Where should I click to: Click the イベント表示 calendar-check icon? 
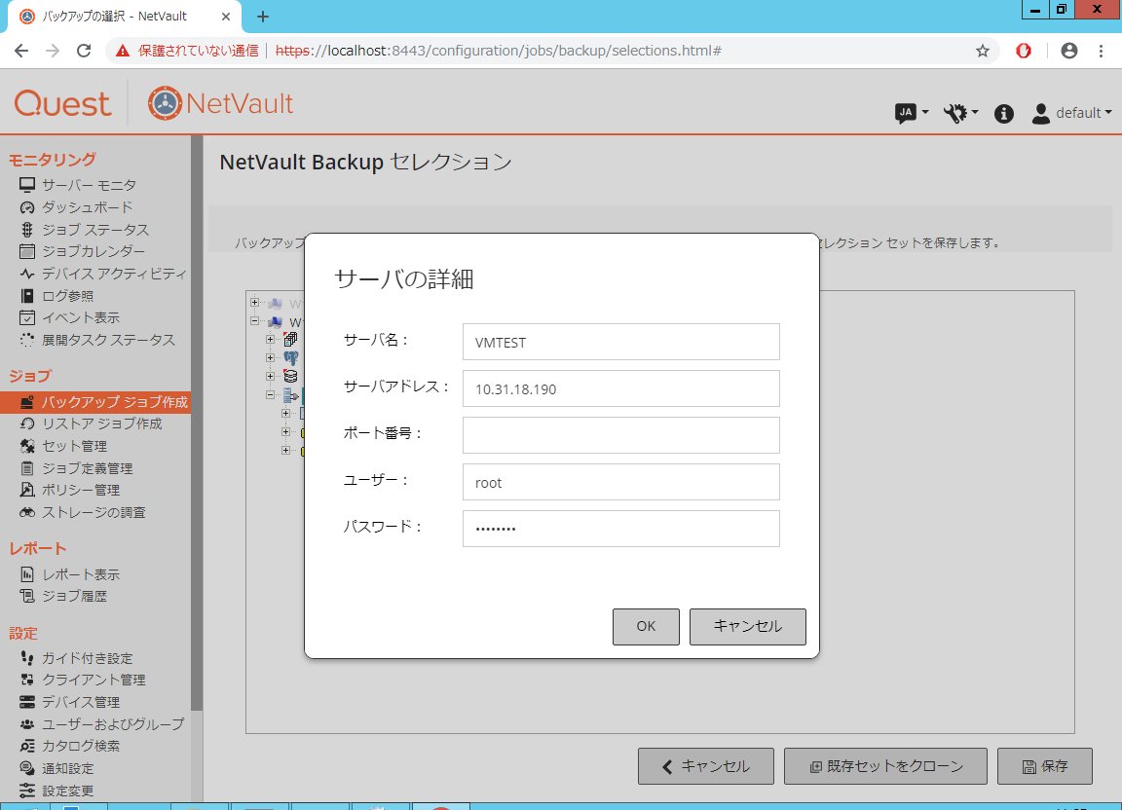click(27, 317)
